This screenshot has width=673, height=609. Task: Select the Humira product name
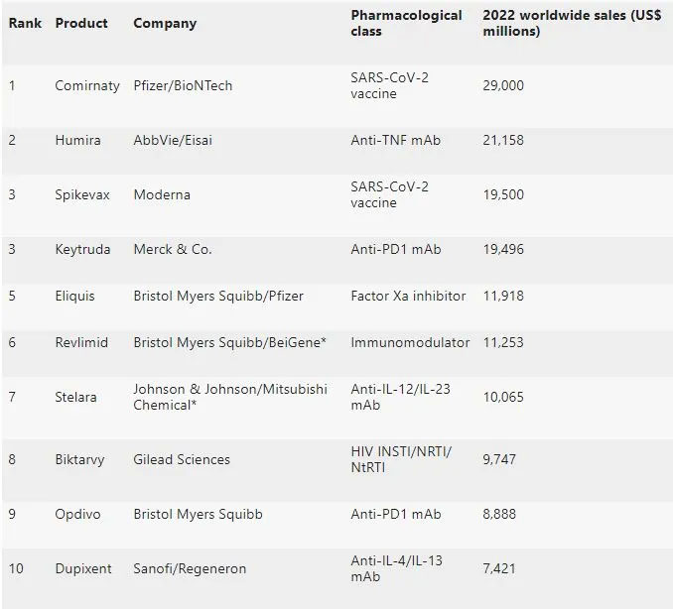pos(77,140)
